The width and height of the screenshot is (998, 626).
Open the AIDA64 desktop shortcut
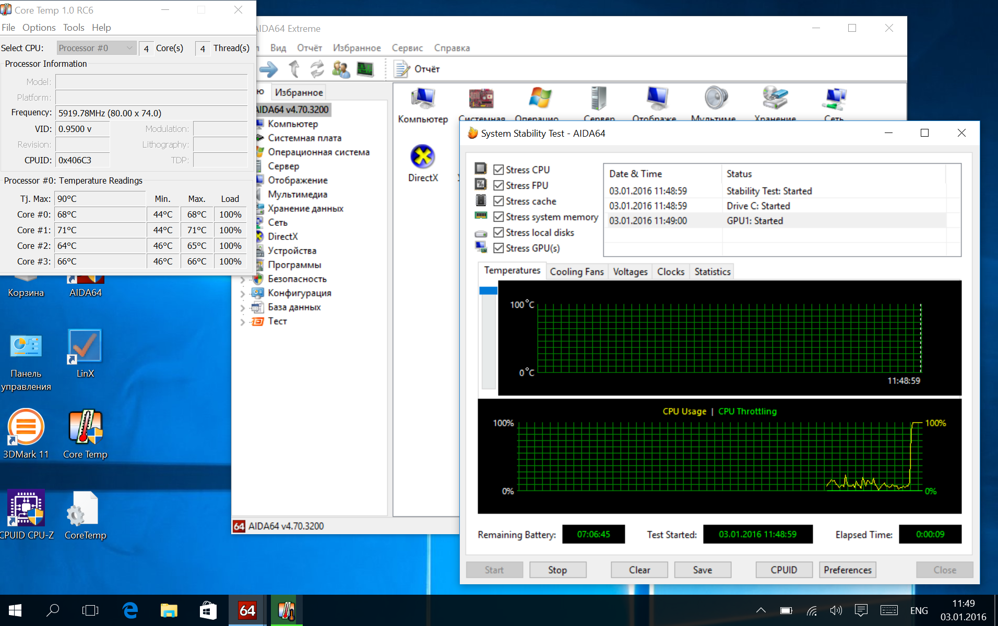point(85,287)
